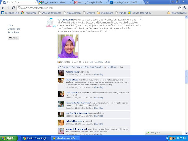Open Windows Media bookmark
Screen dimensions: 188x141
[72, 13]
